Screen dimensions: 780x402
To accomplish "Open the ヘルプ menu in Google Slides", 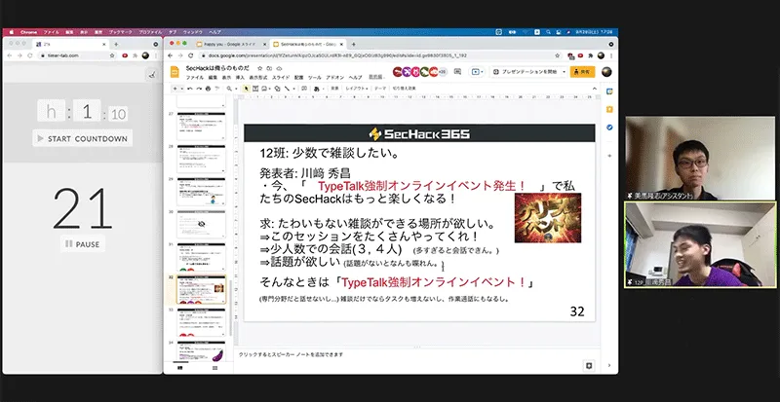I will pos(355,78).
